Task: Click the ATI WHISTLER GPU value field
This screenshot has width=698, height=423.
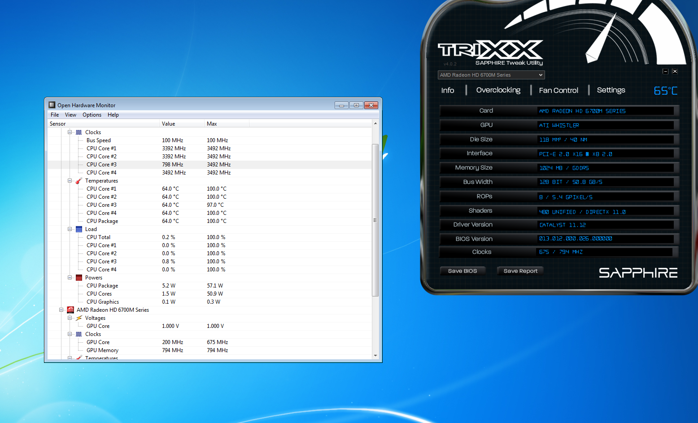Action: tap(606, 125)
